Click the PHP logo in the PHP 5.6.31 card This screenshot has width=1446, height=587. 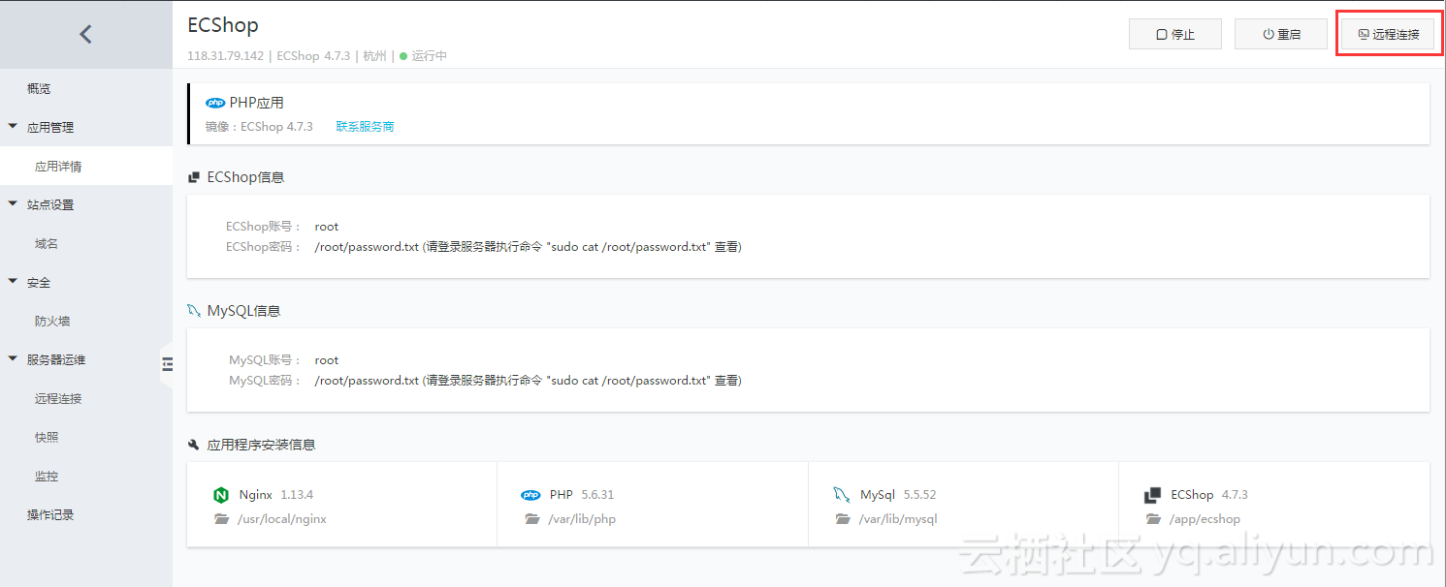(x=530, y=495)
